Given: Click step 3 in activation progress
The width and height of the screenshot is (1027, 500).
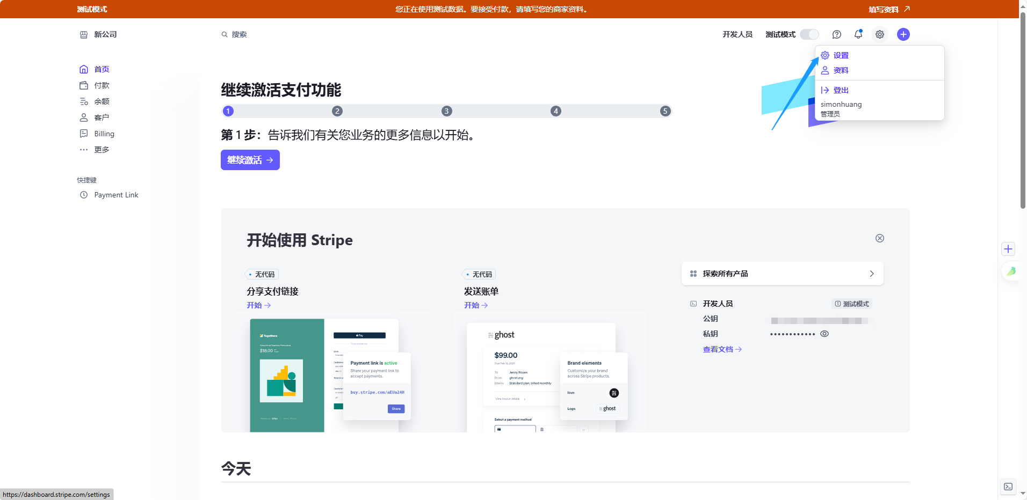Looking at the screenshot, I should [x=447, y=111].
